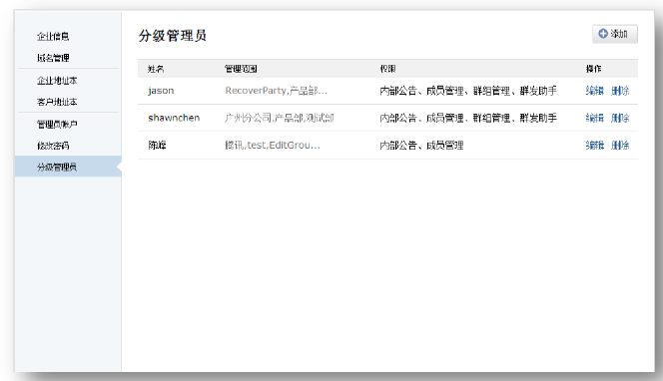This screenshot has height=381, width=663.
Task: Click the '腾讯,test,EditGrou…' scope cell
Action: [x=273, y=146]
